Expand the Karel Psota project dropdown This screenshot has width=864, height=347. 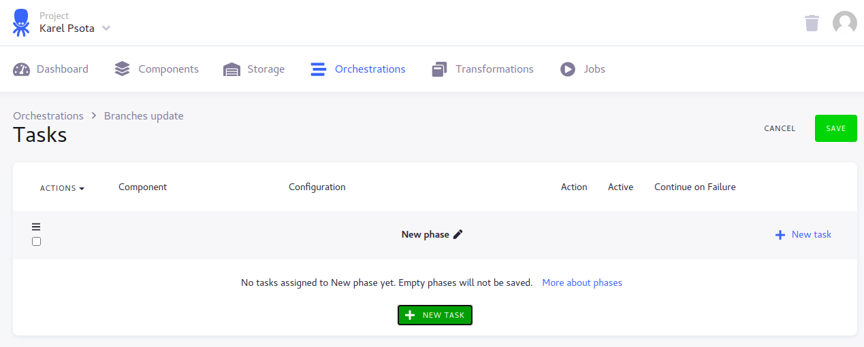click(106, 29)
